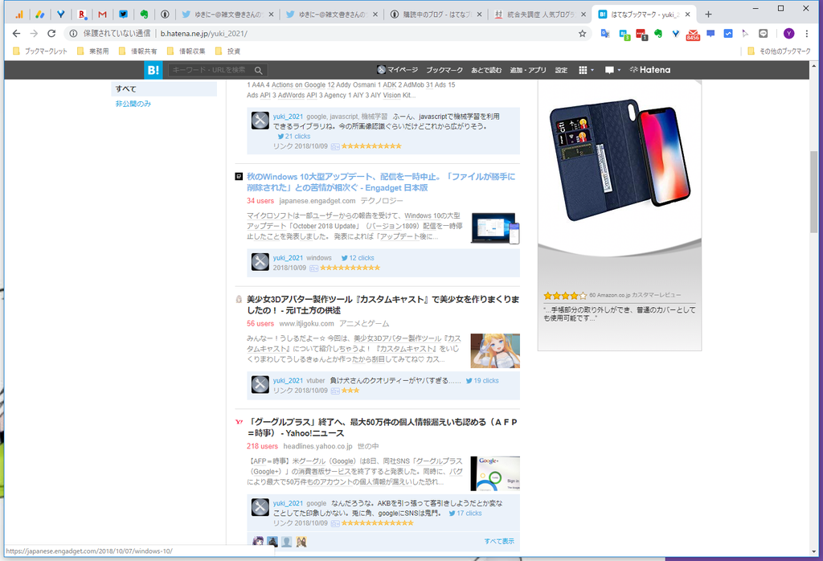Open the pinned Evernote tab
Viewport: 823px width, 561px height.
[x=144, y=14]
